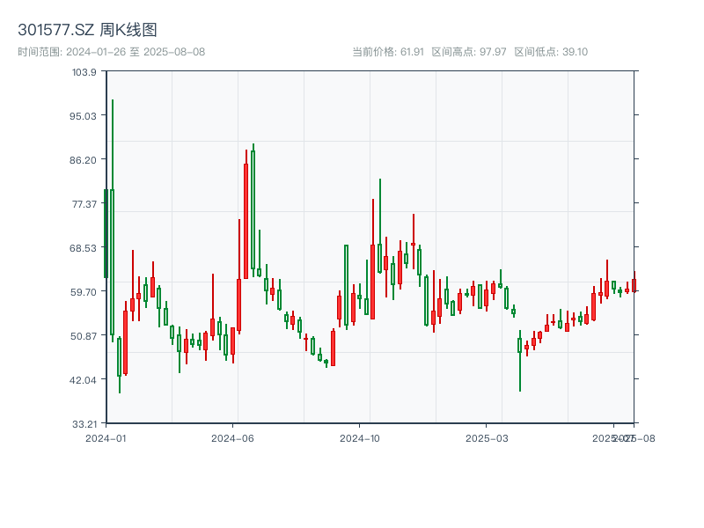Click y-axis label 86.20

(83, 160)
